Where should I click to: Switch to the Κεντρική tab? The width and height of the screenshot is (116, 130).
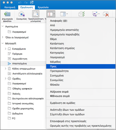(x=10, y=7)
